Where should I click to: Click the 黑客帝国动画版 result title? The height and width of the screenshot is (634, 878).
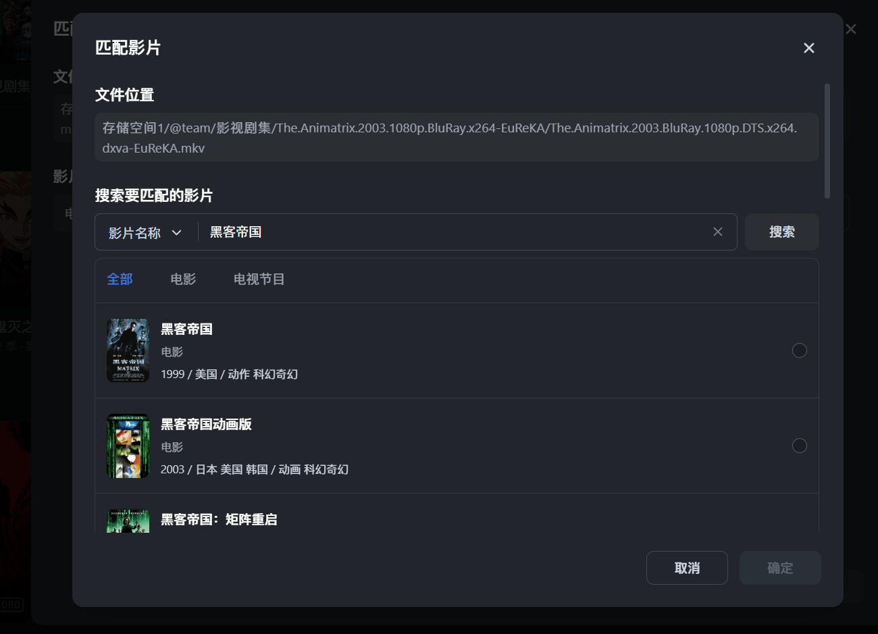(206, 424)
